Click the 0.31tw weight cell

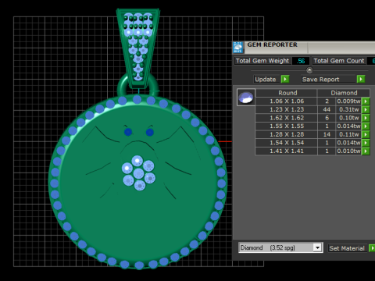(x=348, y=109)
